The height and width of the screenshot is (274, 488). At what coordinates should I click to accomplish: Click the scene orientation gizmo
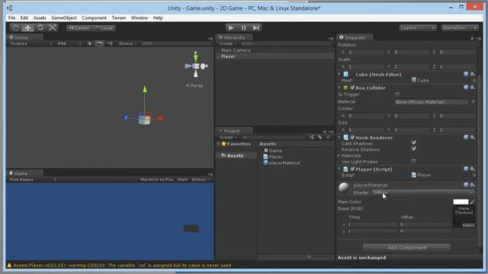[x=196, y=65]
